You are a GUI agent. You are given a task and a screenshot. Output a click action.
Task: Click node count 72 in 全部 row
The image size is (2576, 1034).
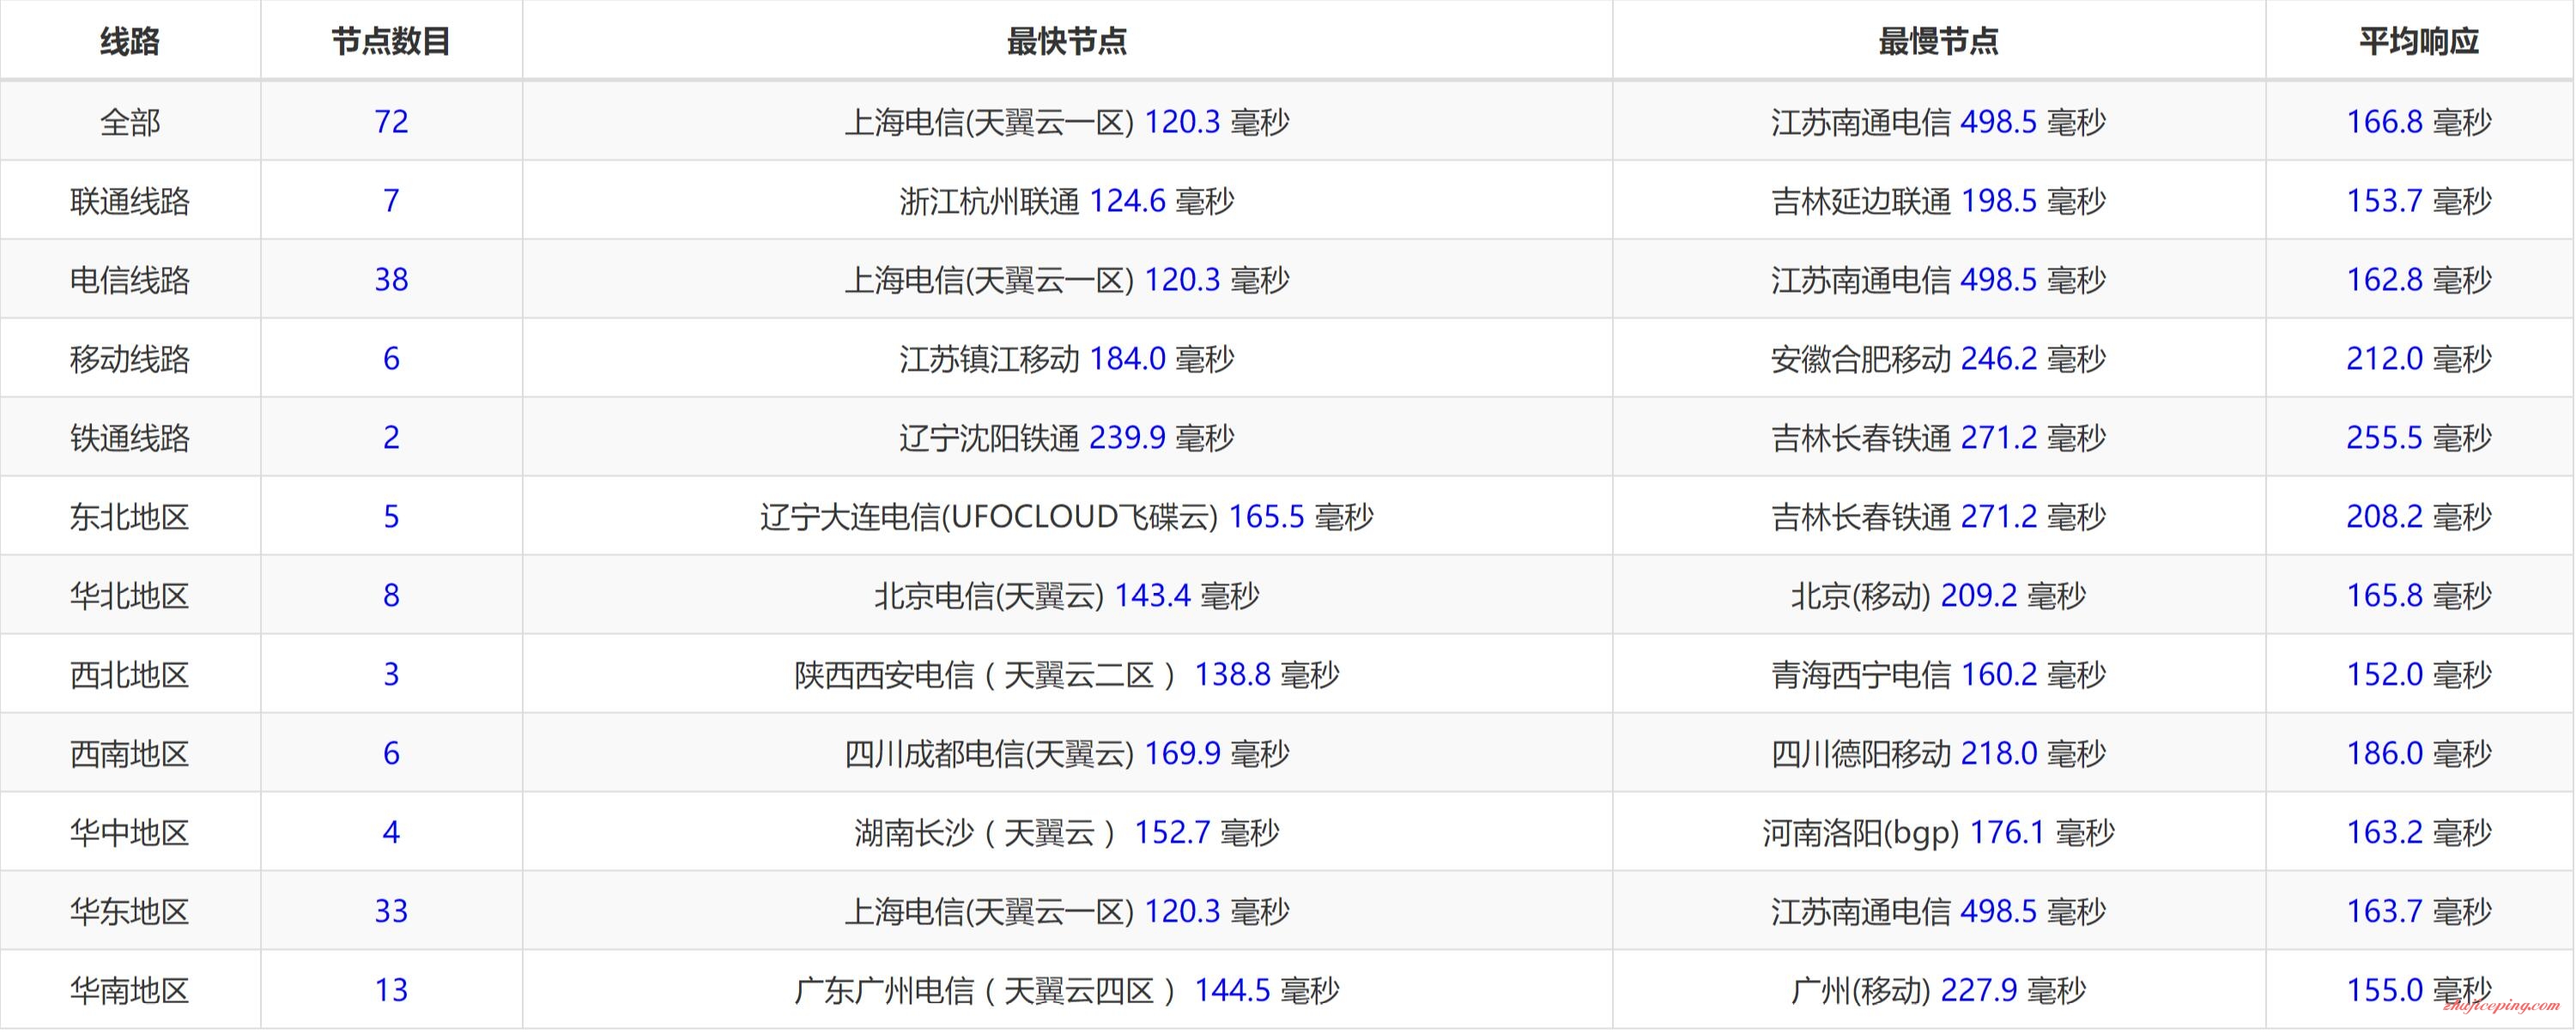coord(391,122)
